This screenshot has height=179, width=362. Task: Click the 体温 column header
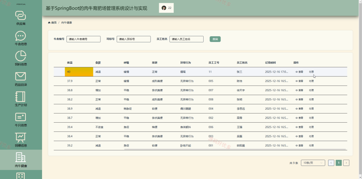[x=70, y=63]
